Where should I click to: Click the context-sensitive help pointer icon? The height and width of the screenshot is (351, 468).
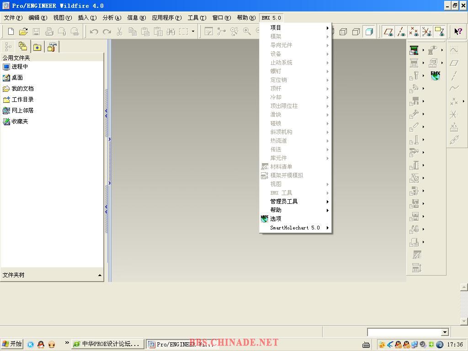pyautogui.click(x=458, y=32)
